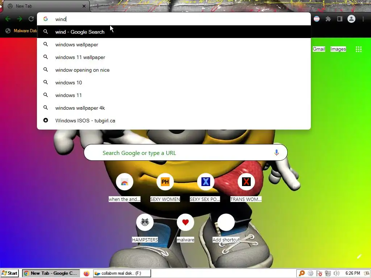The image size is (371, 278).
Task: Select the 'windows wallpaper 4k' suggestion
Action: tap(174, 108)
